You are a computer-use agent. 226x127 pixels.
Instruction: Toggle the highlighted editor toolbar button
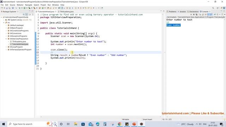tap(62, 8)
